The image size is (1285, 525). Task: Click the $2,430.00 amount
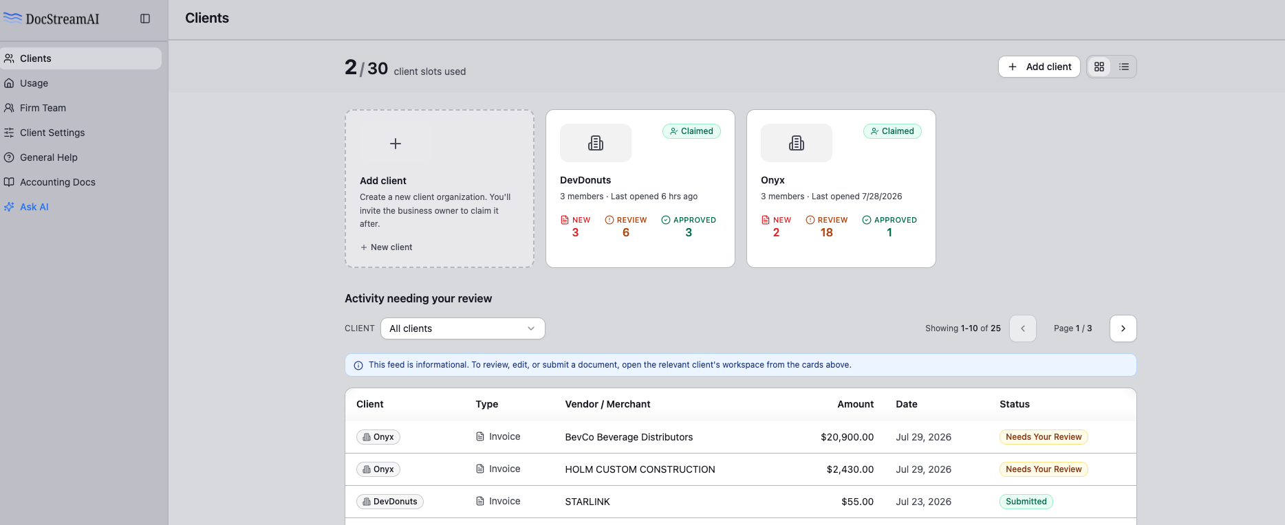[x=850, y=469]
